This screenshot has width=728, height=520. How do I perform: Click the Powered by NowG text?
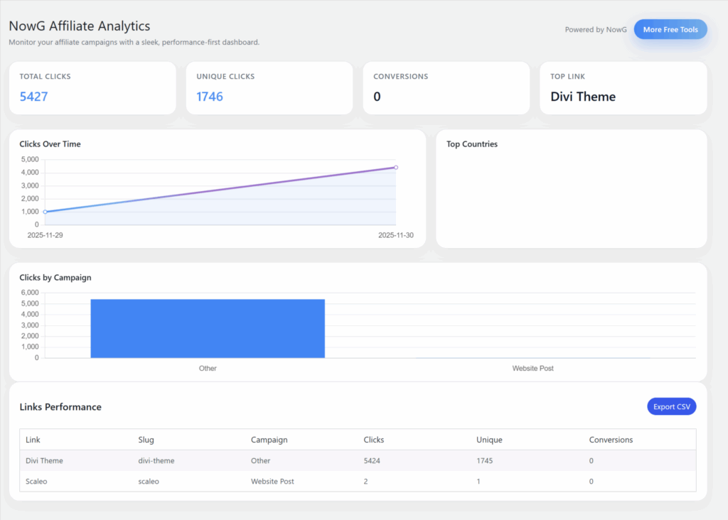click(x=596, y=30)
